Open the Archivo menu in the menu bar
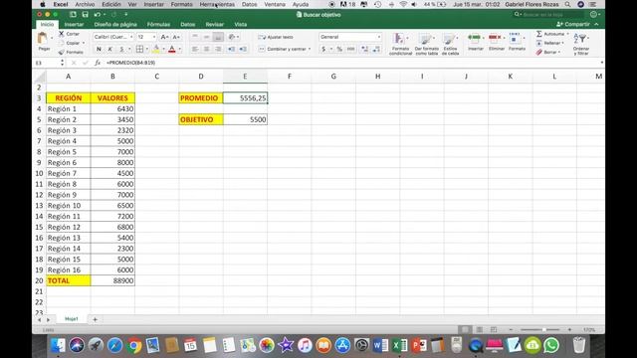Viewport: 637px width, 358px height. [x=85, y=4]
